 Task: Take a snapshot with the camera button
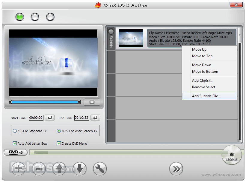click(92, 102)
